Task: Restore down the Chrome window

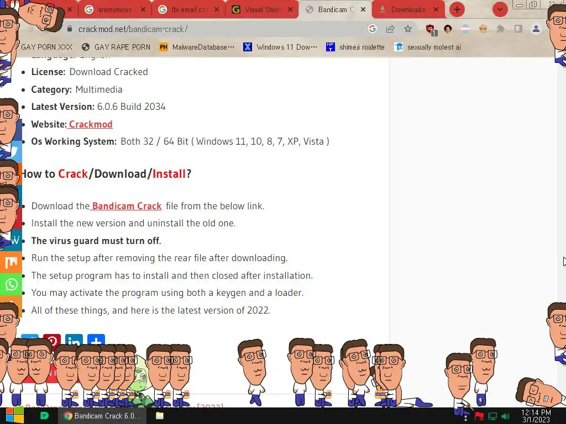Action: 533,5
